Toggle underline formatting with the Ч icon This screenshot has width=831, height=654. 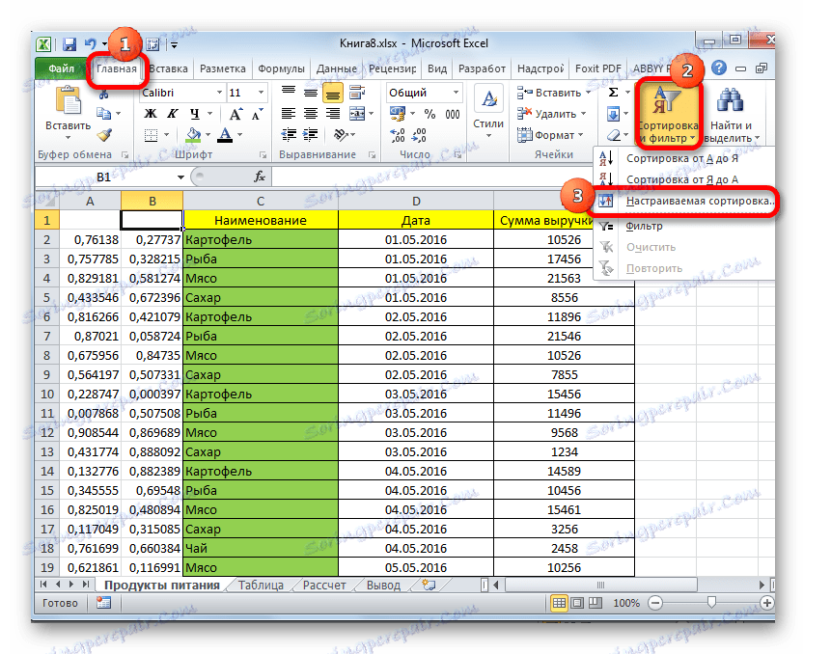pos(196,114)
